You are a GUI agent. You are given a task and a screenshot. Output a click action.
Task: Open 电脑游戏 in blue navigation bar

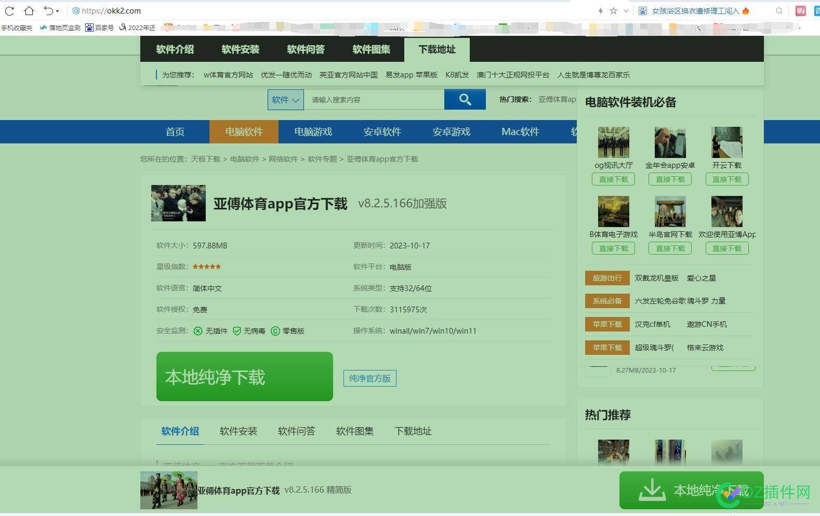pos(313,131)
